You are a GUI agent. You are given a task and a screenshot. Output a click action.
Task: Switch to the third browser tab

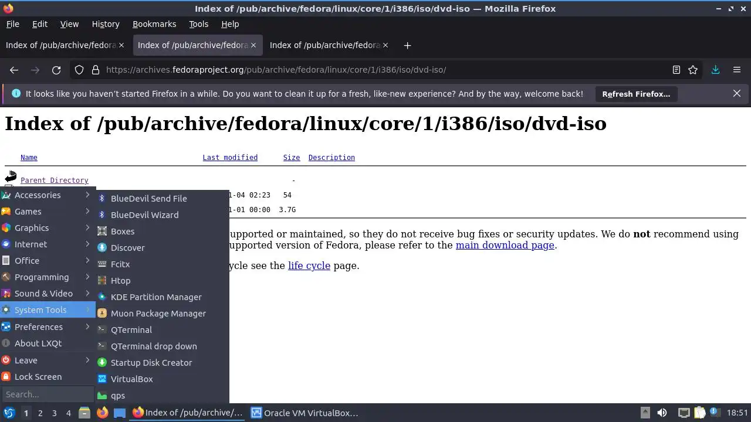coord(329,45)
